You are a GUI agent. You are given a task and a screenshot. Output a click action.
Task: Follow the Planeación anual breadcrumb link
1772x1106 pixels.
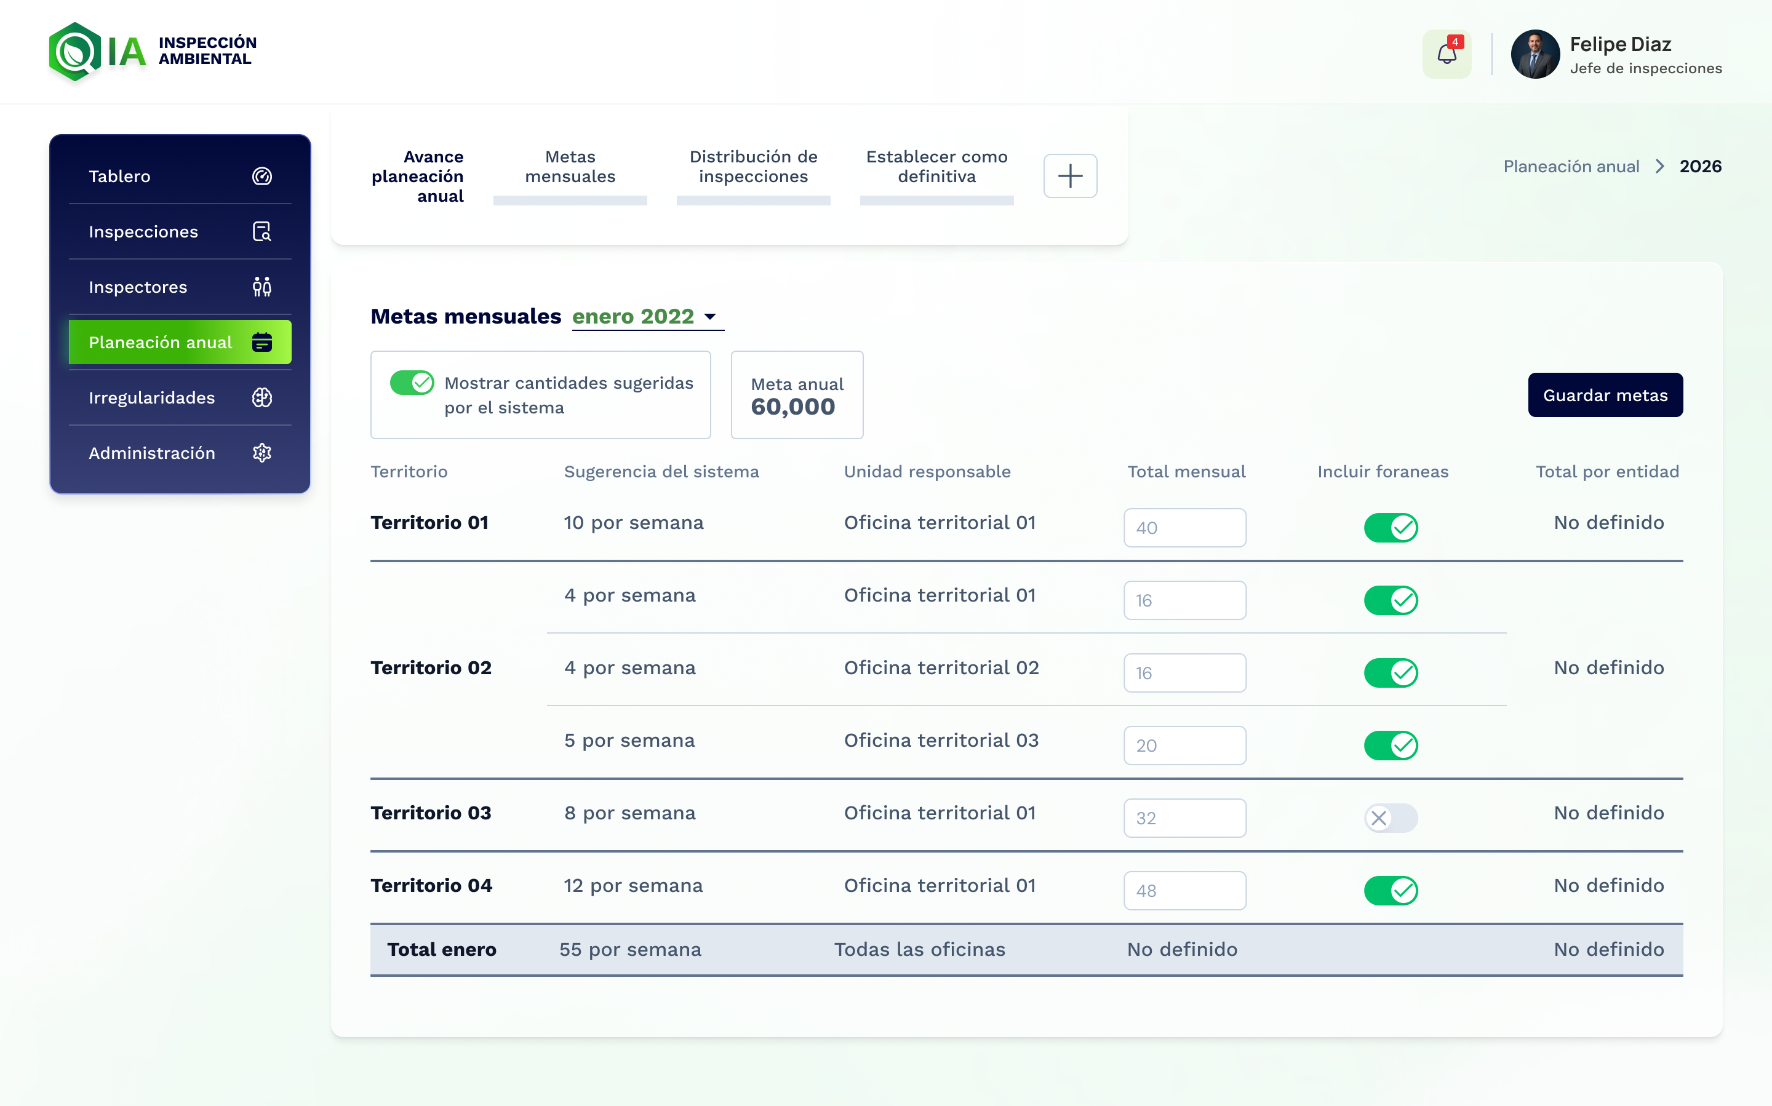pos(1570,167)
